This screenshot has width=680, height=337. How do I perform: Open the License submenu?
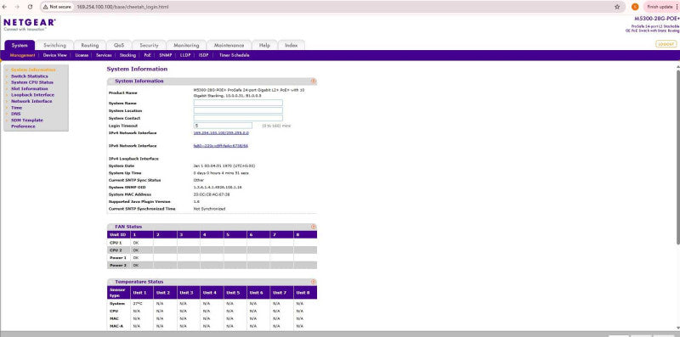point(82,55)
